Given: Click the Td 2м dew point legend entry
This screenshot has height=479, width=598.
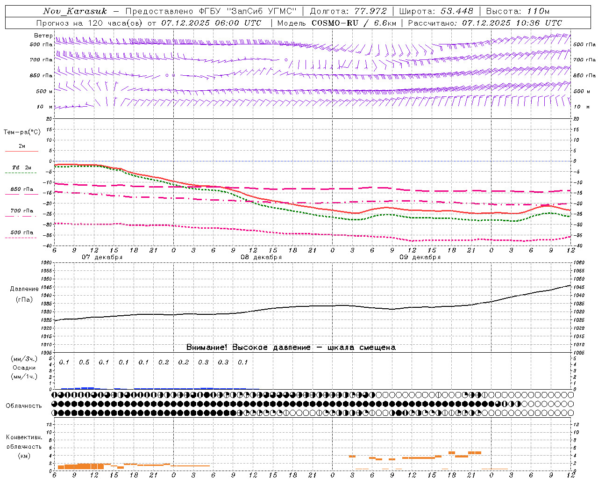Looking at the screenshot, I should (22, 167).
